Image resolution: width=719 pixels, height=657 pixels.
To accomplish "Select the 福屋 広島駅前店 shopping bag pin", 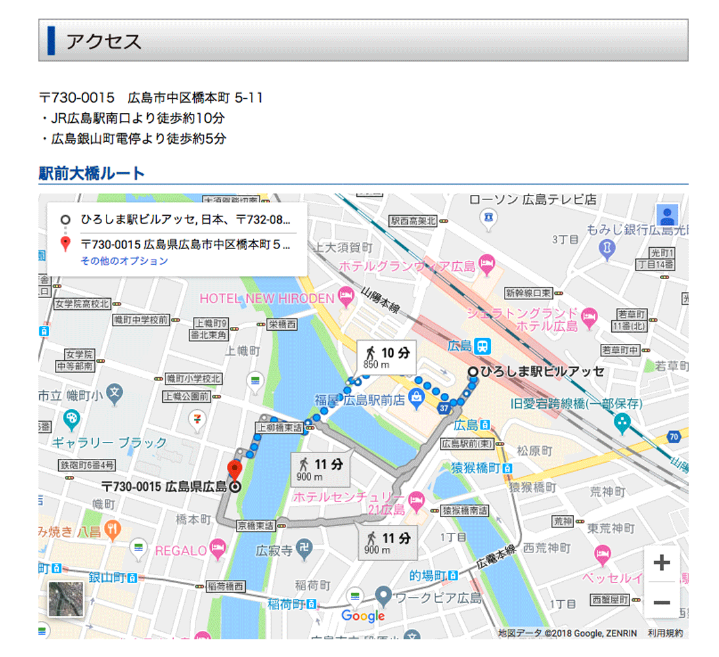I will click(x=416, y=398).
